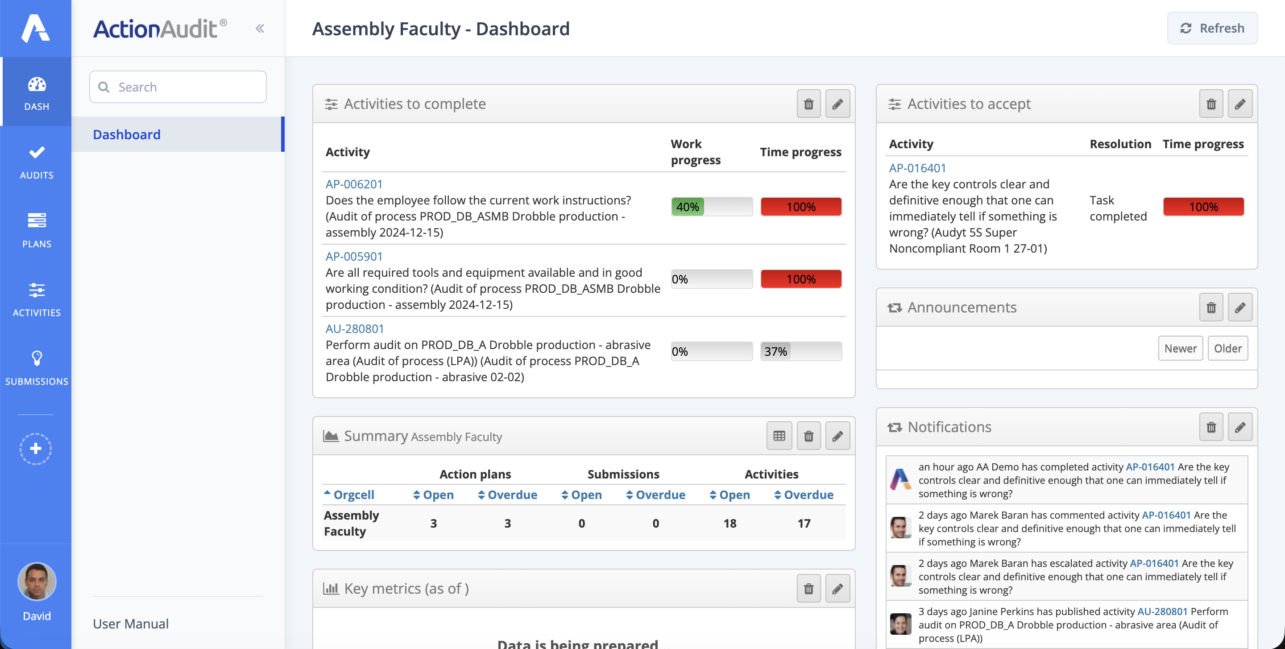Select Dashboard in the side menu
Screen dimensions: 1285x649
click(x=127, y=134)
